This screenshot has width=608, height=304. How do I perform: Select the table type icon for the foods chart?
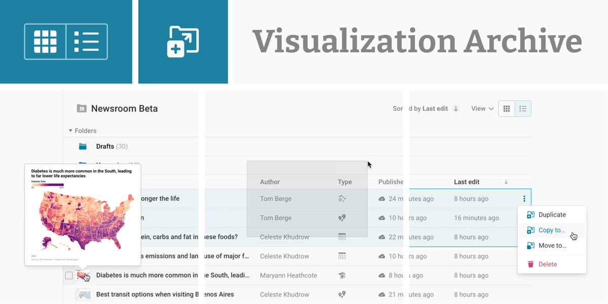pos(342,237)
